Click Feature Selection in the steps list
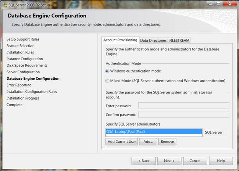This screenshot has width=239, height=171. coord(20,46)
